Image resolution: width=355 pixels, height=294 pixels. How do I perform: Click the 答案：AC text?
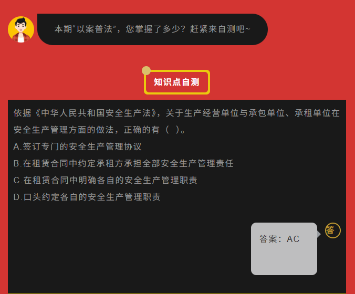tap(279, 239)
